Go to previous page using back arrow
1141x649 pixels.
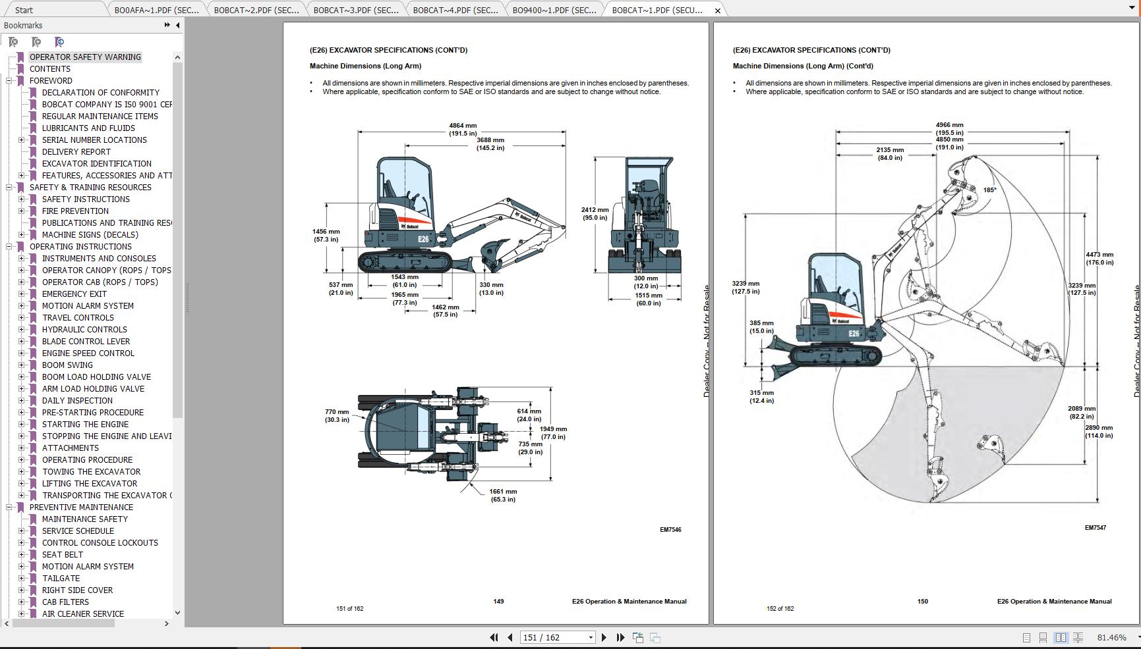pos(510,637)
